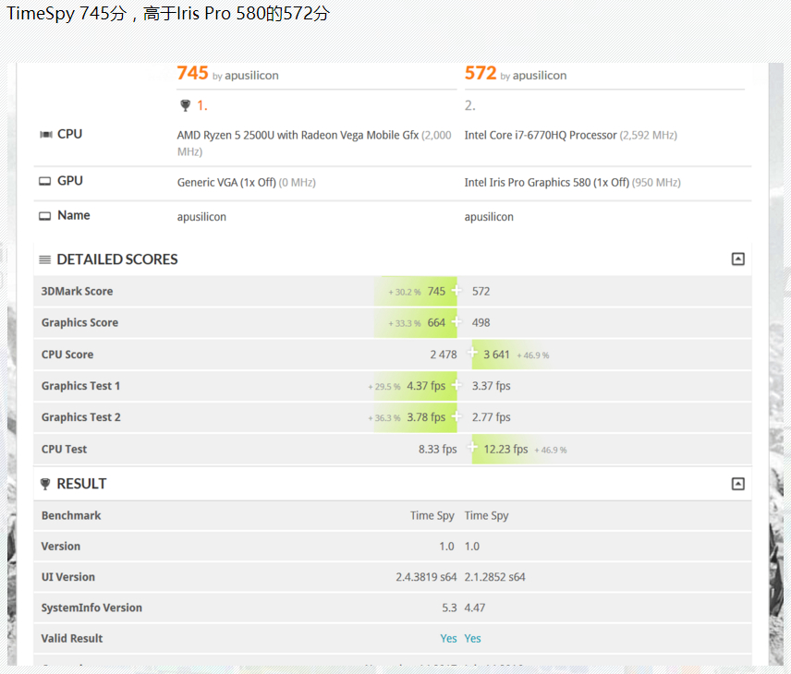Image resolution: width=791 pixels, height=674 pixels.
Task: Click the UI Version row label
Action: [68, 577]
